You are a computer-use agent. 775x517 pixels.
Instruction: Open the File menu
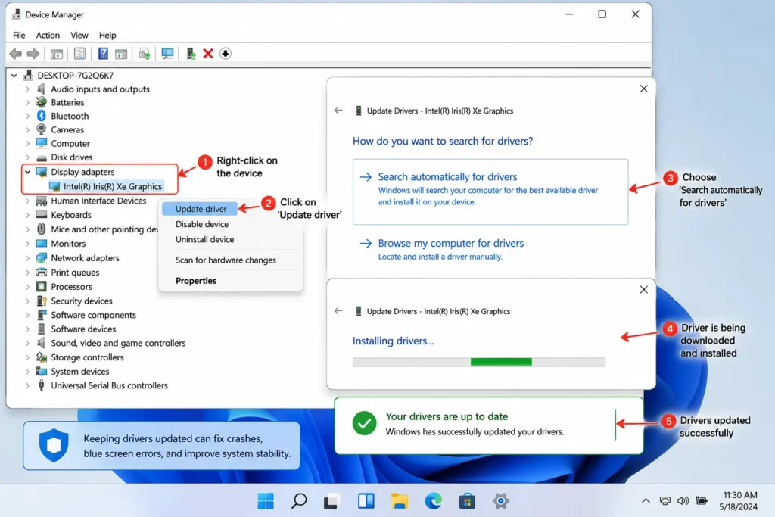(19, 35)
